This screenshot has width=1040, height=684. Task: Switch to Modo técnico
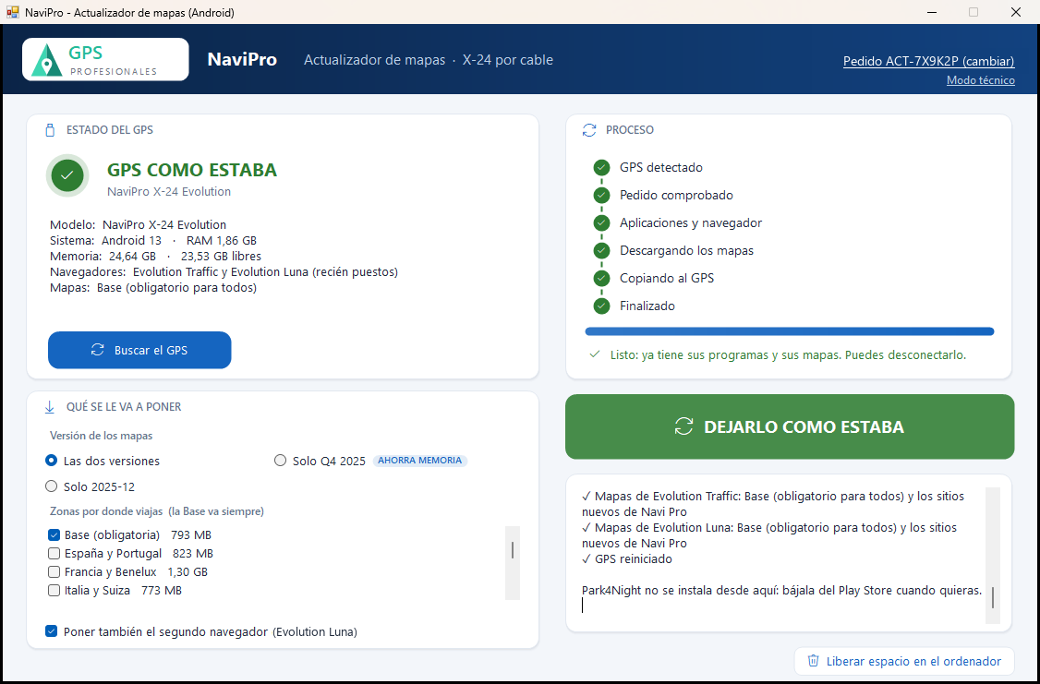click(x=980, y=80)
